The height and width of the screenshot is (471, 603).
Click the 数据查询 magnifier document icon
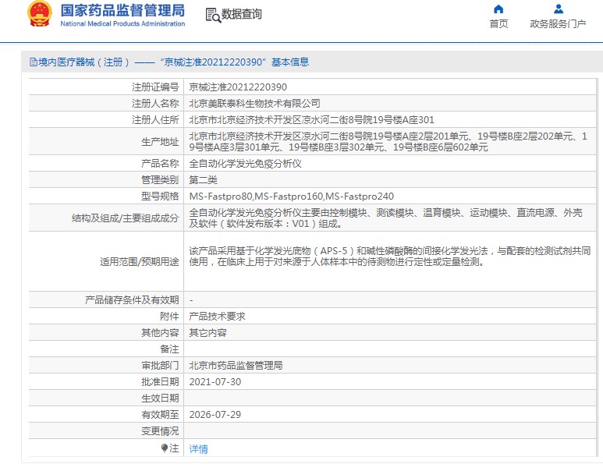pyautogui.click(x=212, y=15)
